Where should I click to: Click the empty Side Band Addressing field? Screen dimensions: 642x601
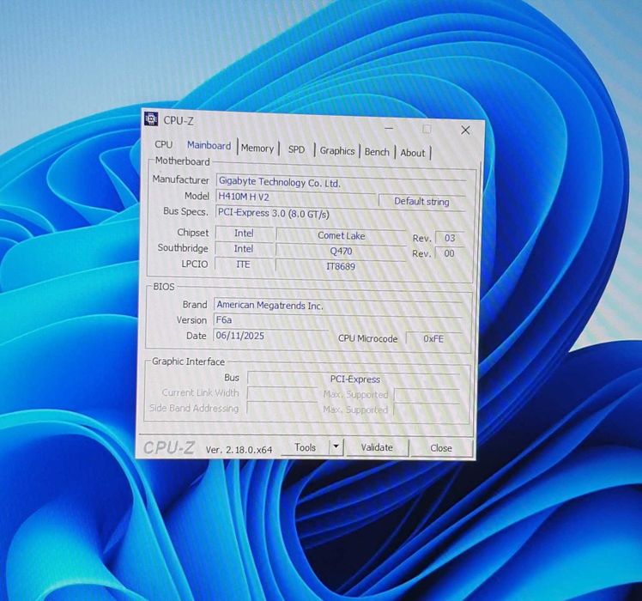pos(282,409)
